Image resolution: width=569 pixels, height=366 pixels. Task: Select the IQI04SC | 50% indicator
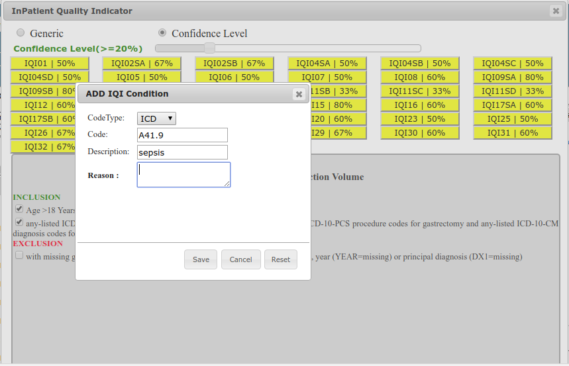pyautogui.click(x=512, y=64)
